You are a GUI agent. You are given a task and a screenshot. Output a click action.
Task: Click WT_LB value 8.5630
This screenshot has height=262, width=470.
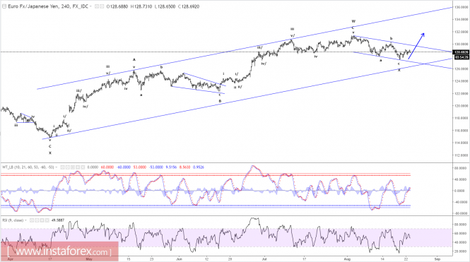[184, 167]
